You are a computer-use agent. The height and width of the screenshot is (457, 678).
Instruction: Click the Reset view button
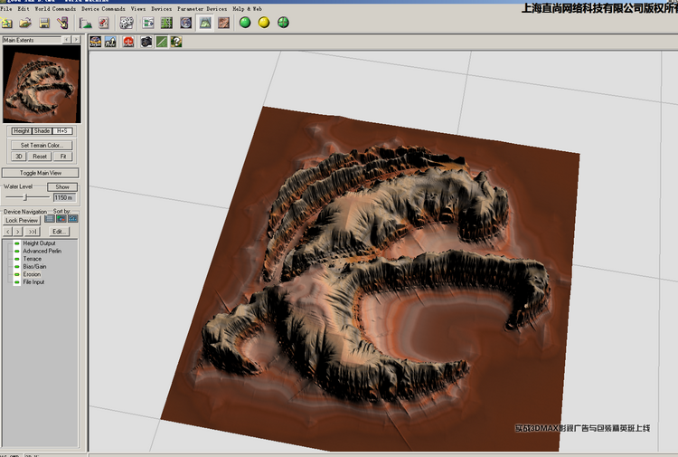point(40,157)
